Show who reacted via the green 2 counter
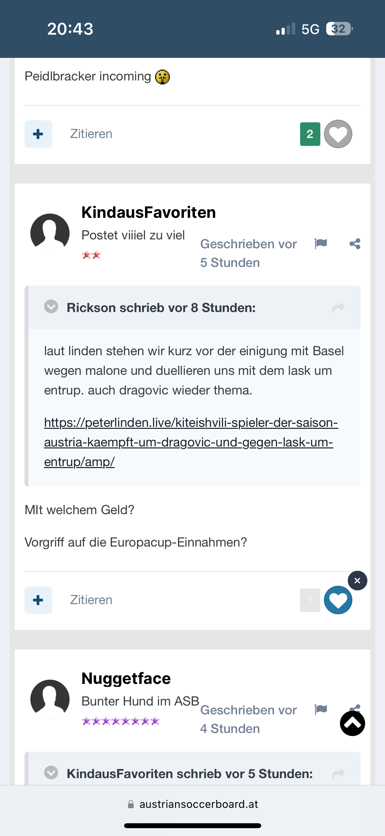 [310, 134]
